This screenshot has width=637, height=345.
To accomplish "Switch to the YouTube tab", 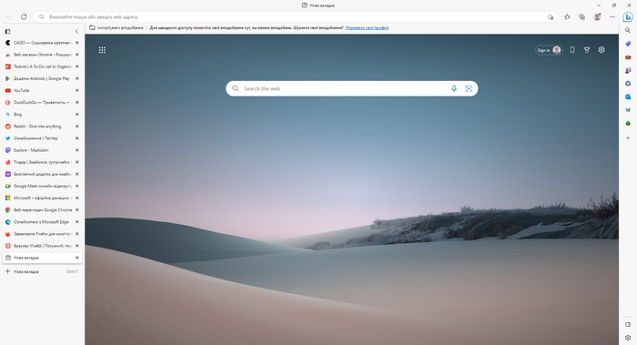I will (x=42, y=90).
